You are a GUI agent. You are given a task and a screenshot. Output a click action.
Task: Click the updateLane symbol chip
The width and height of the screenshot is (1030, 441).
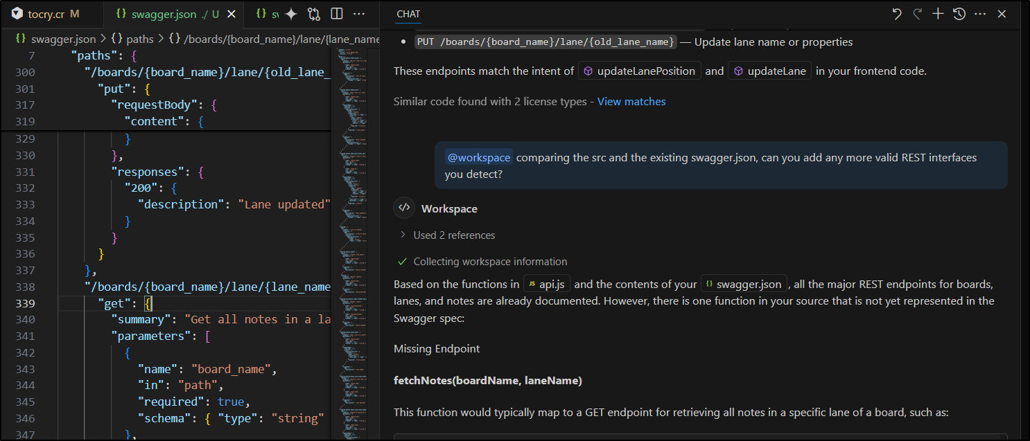click(769, 71)
